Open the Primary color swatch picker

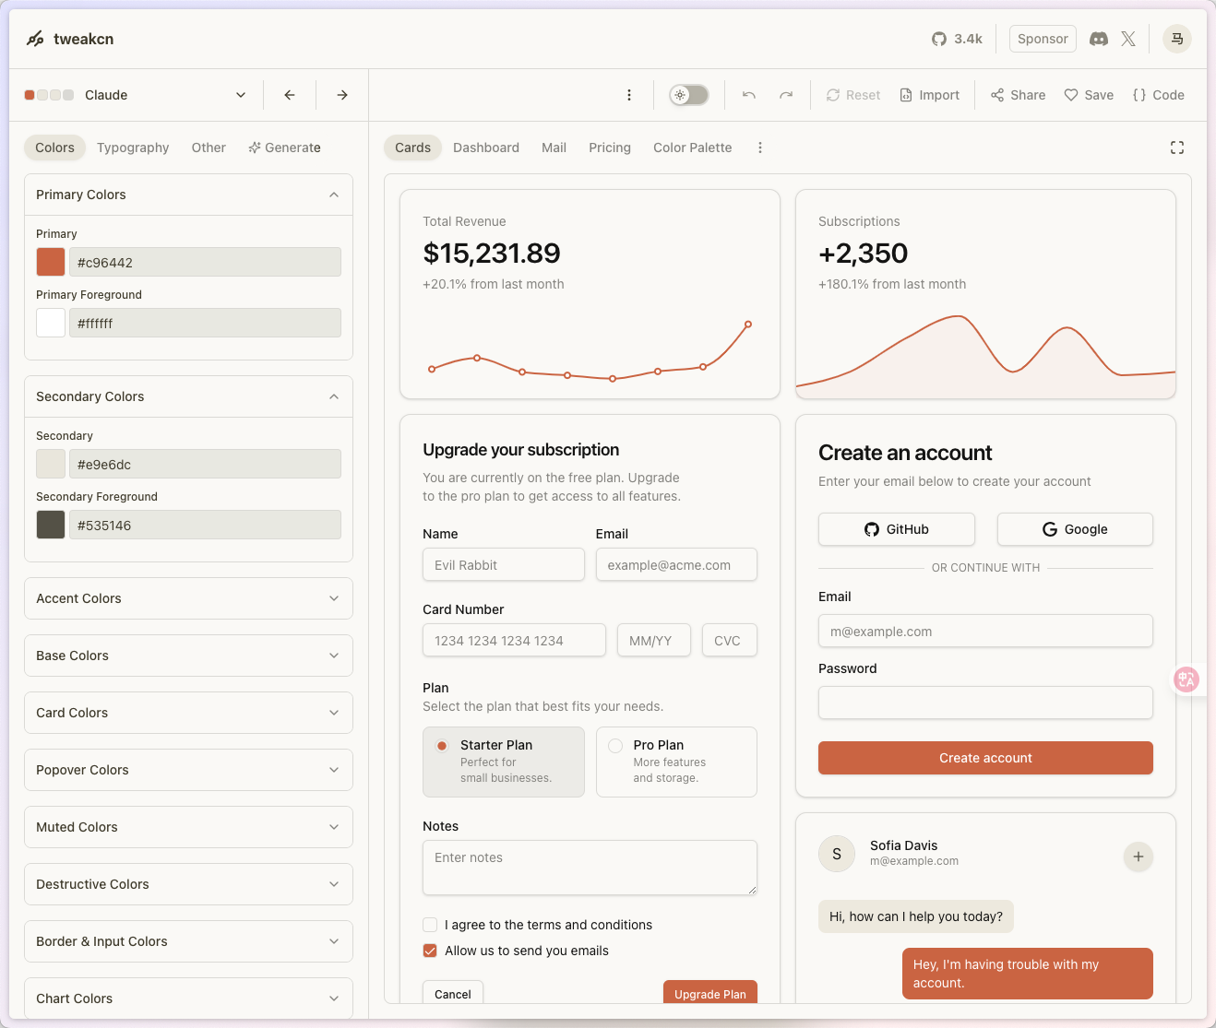(51, 263)
